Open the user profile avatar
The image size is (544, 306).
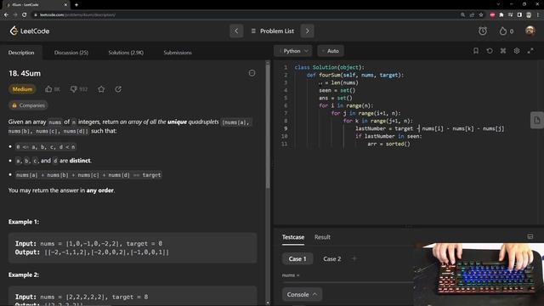(530, 31)
